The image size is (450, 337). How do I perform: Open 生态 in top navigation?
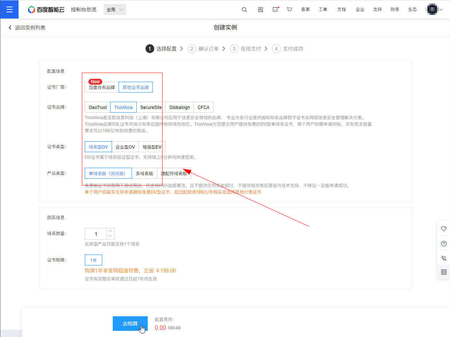tap(413, 9)
